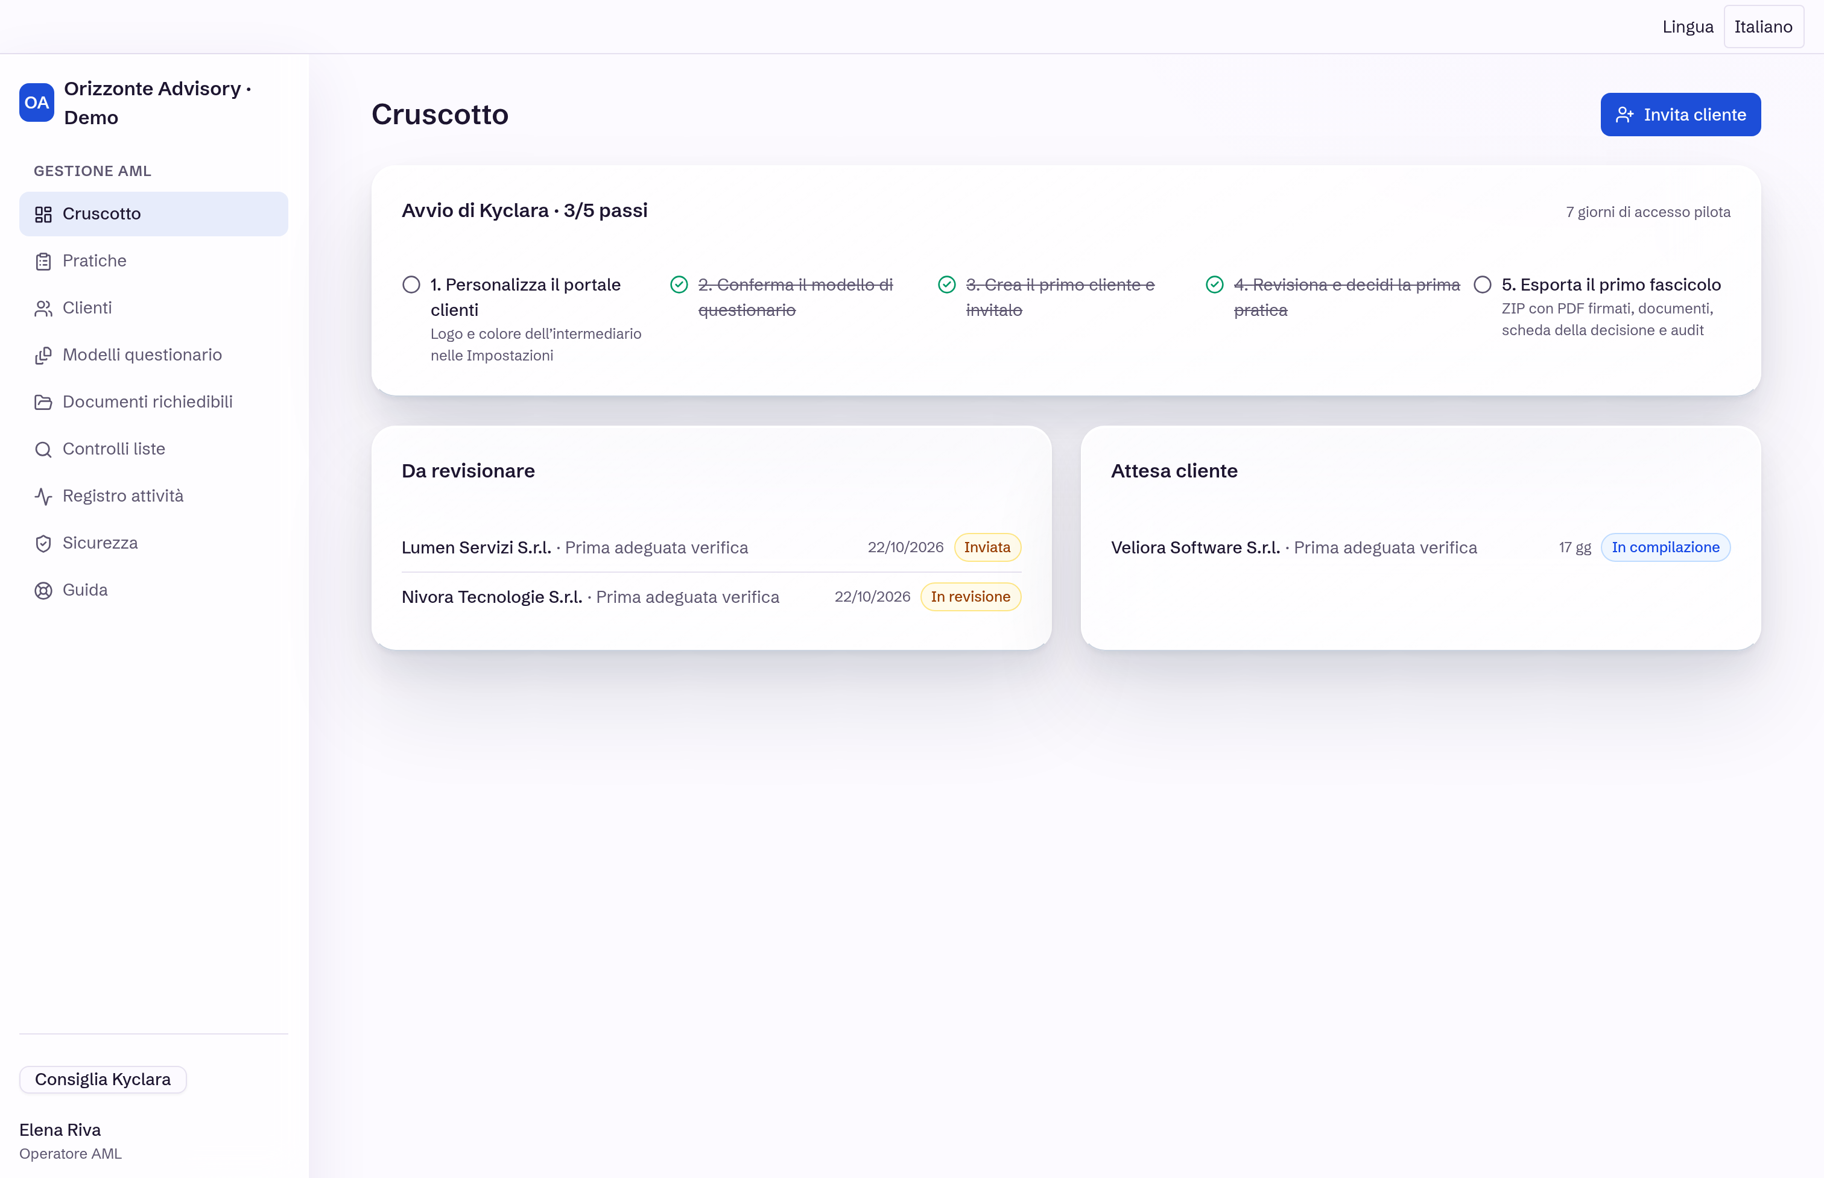
Task: Click the add-user icon in Invita cliente
Action: click(1624, 115)
